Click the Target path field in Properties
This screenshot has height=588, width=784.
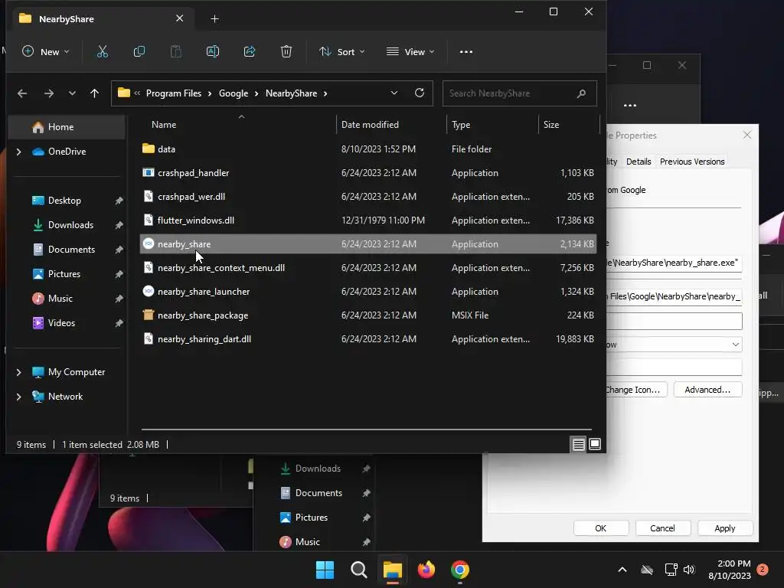click(674, 263)
